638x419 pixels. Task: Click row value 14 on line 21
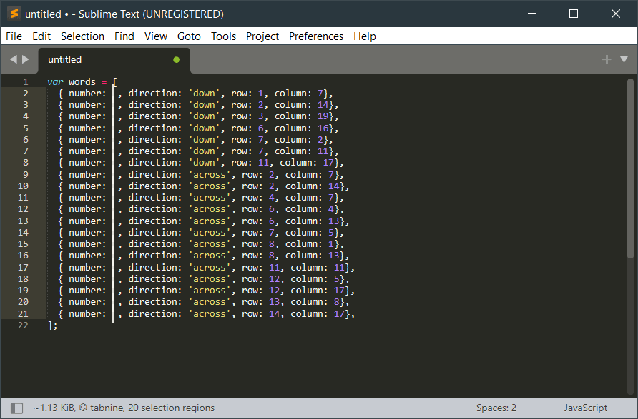point(274,314)
